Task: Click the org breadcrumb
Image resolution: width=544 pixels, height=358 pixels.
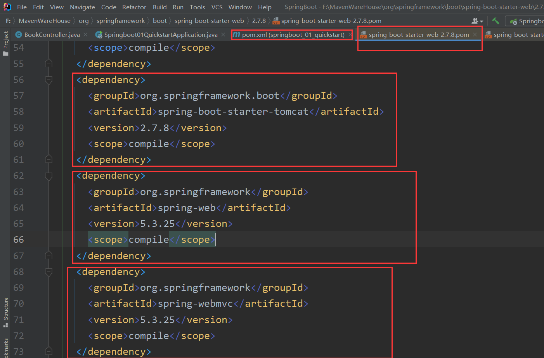Action: pos(84,21)
